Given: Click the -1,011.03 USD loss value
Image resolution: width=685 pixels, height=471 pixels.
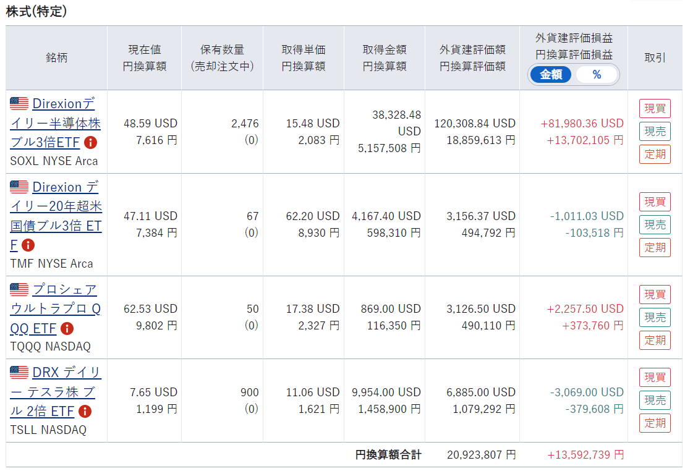Looking at the screenshot, I should pos(587,216).
